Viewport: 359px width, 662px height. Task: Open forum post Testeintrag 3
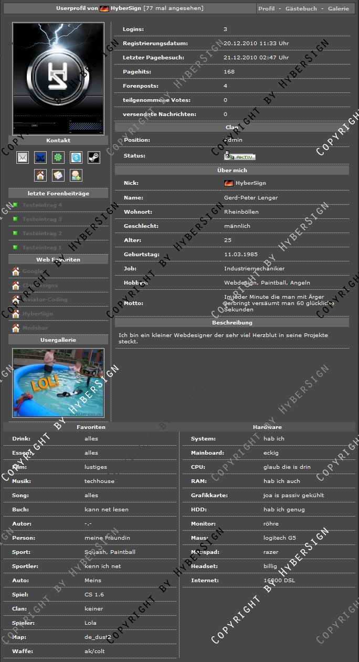coord(42,219)
